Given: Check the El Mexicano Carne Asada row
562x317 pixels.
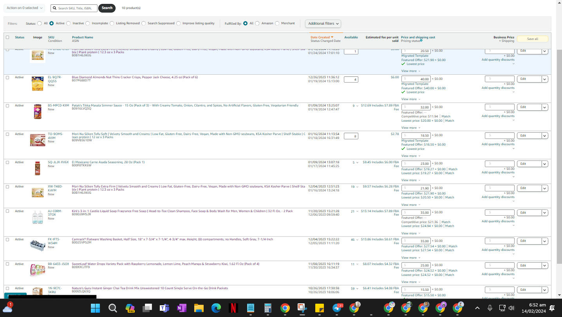Looking at the screenshot, I should click(7, 162).
